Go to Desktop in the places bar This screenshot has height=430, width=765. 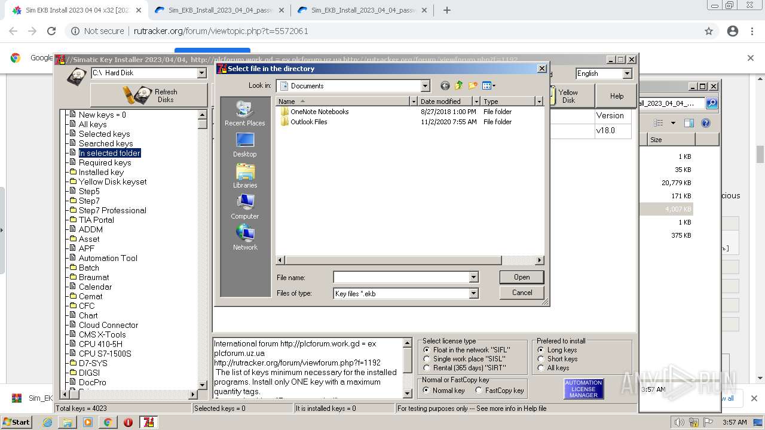[x=244, y=145]
